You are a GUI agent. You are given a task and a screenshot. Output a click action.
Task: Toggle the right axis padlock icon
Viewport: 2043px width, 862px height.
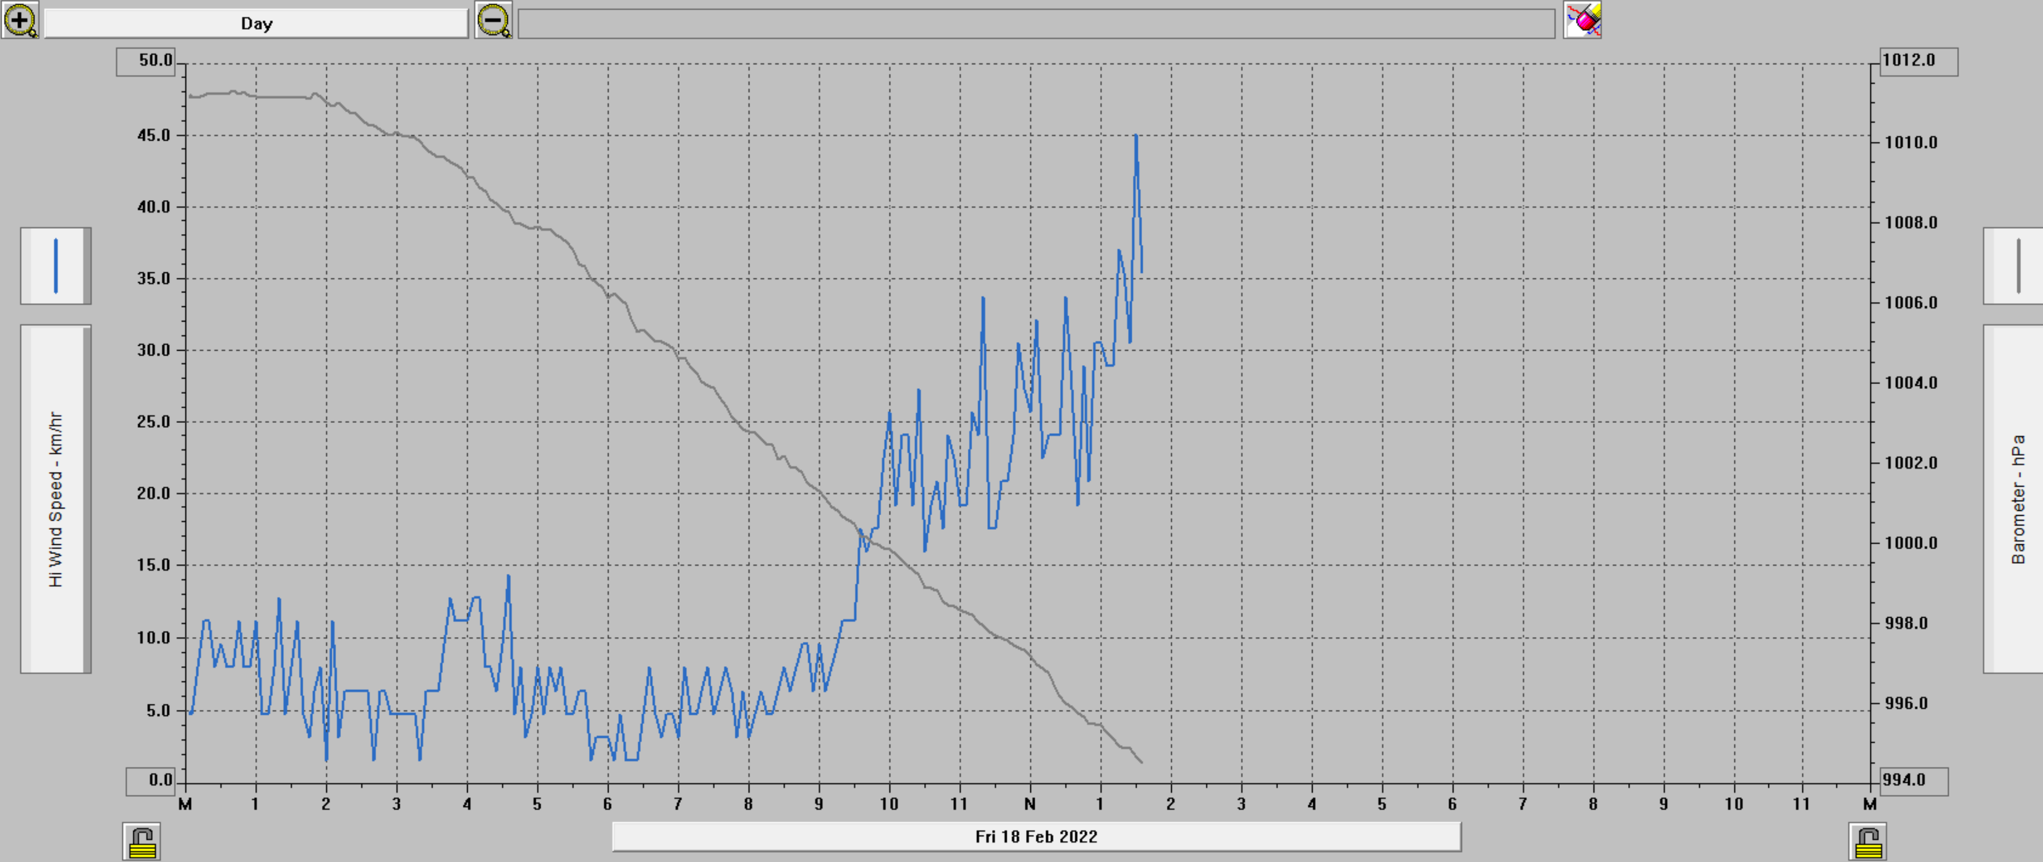pos(1868,842)
